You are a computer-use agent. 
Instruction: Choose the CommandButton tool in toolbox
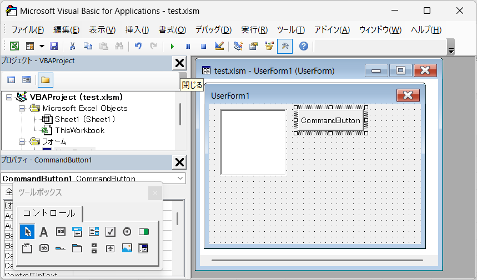[44, 248]
